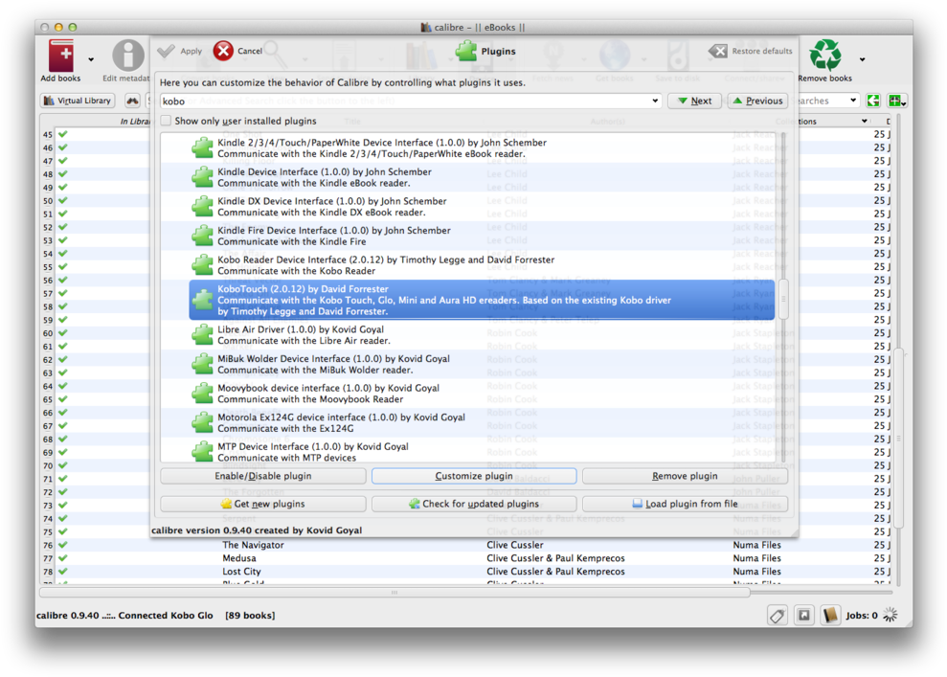Click Check for updated plugins button
Viewport: 947px width, 677px height.
tap(474, 504)
